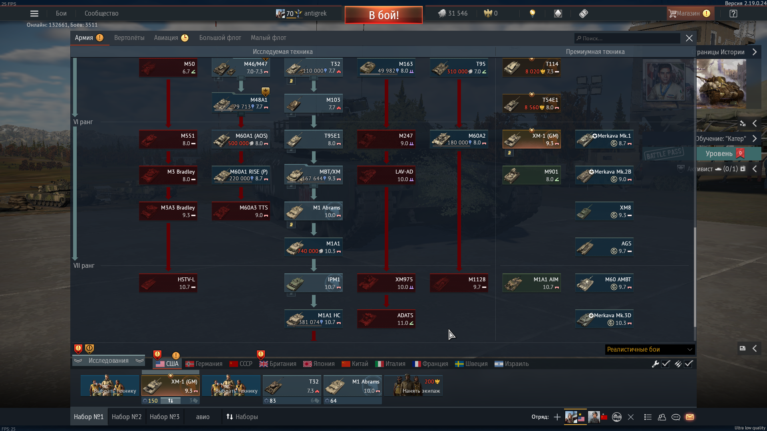Select the M60A2 tank in research tree
The height and width of the screenshot is (431, 767).
[459, 140]
